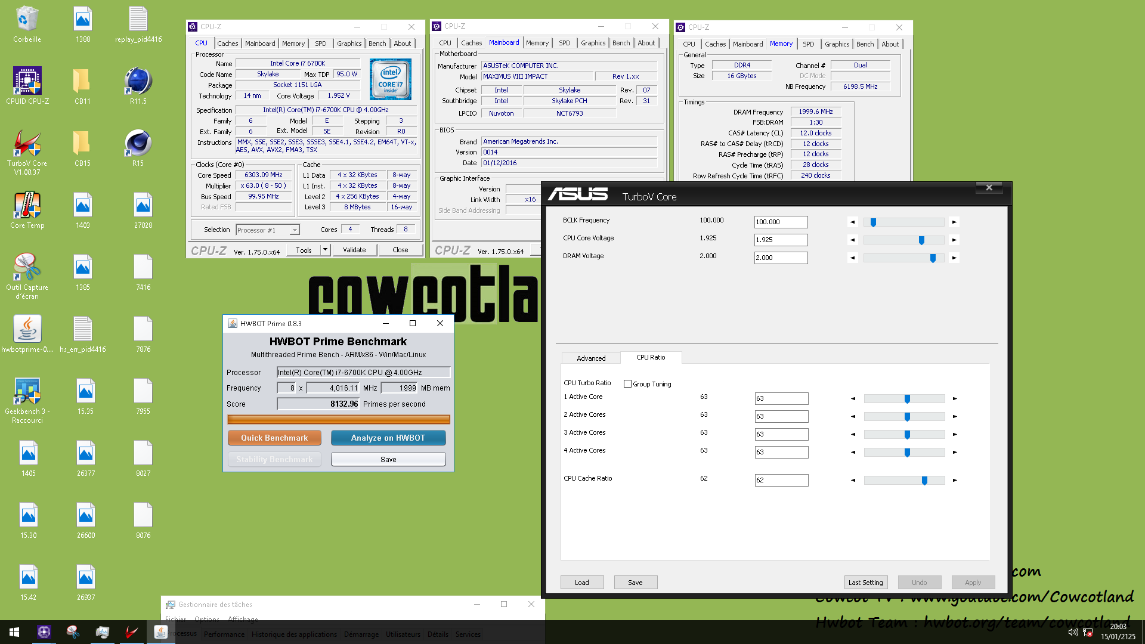Open image file named 1405
This screenshot has width=1145, height=644.
tap(29, 458)
